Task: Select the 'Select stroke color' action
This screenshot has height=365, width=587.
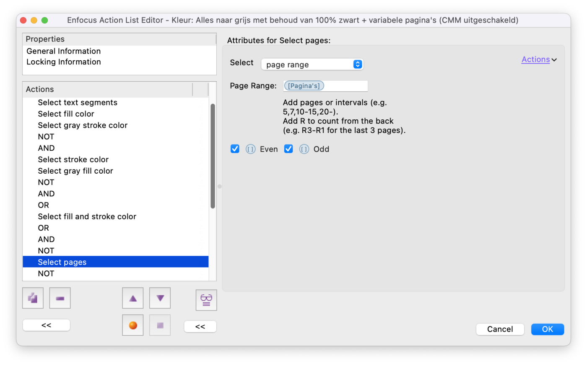Action: tap(116, 159)
